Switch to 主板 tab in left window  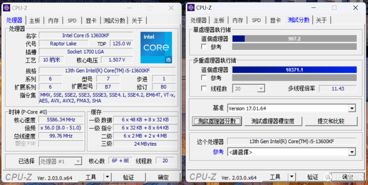pos(35,21)
